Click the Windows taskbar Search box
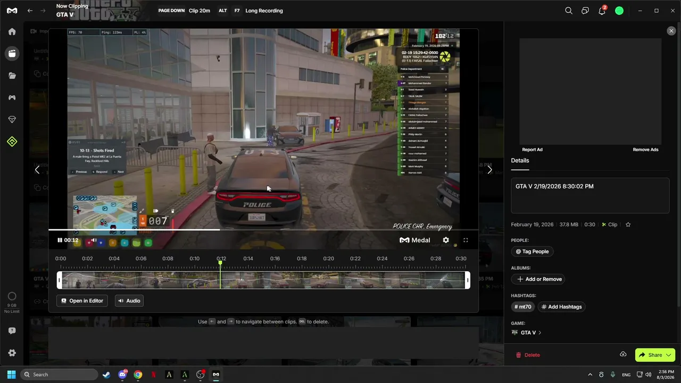This screenshot has width=681, height=383. point(59,374)
